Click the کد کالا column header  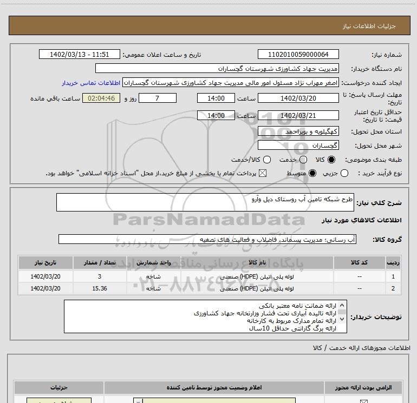[x=359, y=262]
